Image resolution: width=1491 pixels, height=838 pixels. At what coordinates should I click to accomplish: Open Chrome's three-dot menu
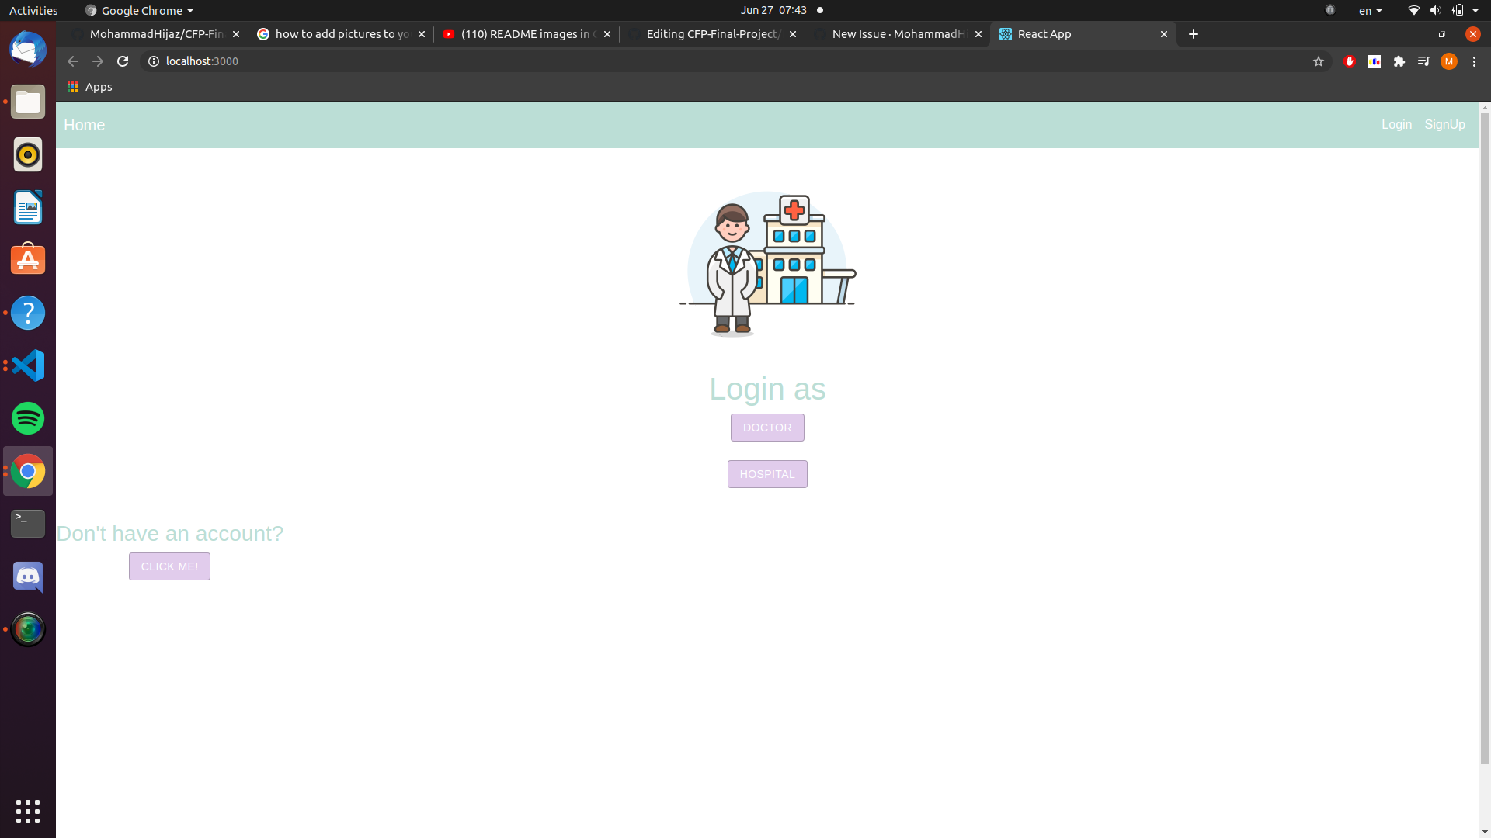1474,61
